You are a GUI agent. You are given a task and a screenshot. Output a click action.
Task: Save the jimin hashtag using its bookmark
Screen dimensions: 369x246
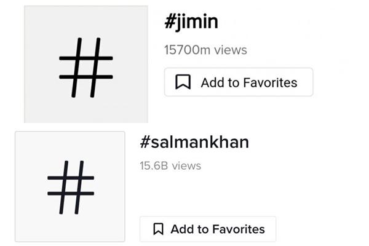(183, 82)
